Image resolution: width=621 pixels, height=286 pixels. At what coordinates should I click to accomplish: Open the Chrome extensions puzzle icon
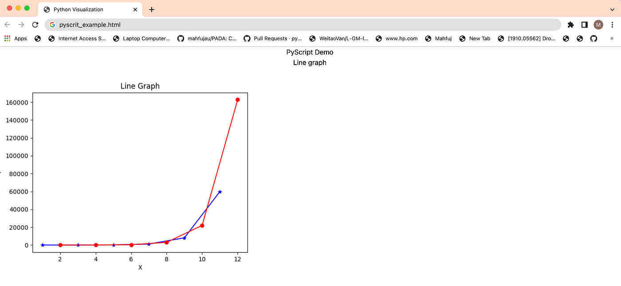(570, 24)
